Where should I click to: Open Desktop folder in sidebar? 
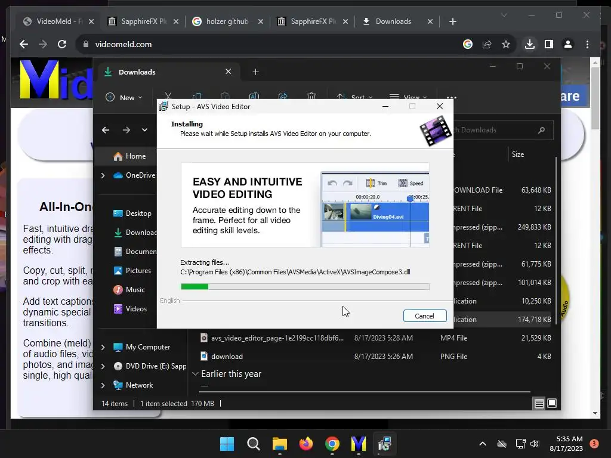coord(132,213)
